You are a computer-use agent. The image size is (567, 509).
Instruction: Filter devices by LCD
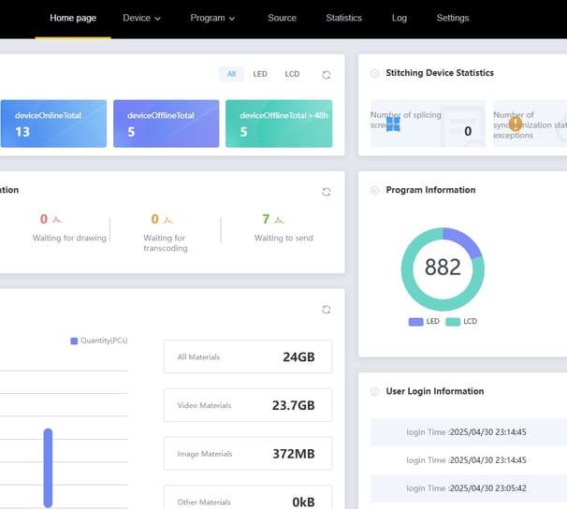point(292,74)
